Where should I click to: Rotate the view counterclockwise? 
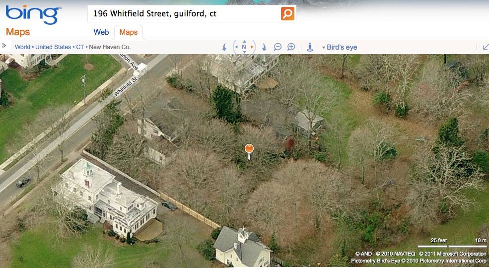tap(224, 47)
